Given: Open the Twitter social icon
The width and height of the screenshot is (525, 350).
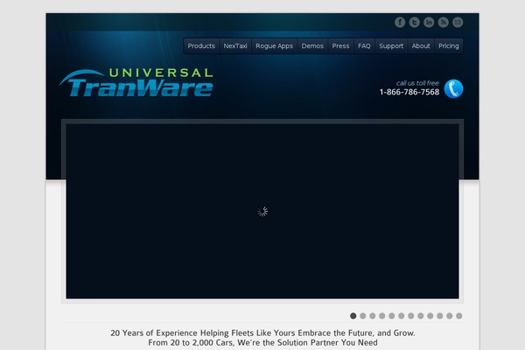Looking at the screenshot, I should click(x=414, y=23).
